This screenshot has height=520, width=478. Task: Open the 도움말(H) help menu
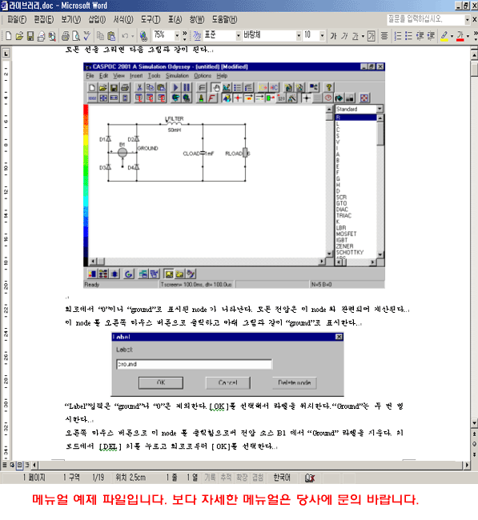pyautogui.click(x=224, y=19)
